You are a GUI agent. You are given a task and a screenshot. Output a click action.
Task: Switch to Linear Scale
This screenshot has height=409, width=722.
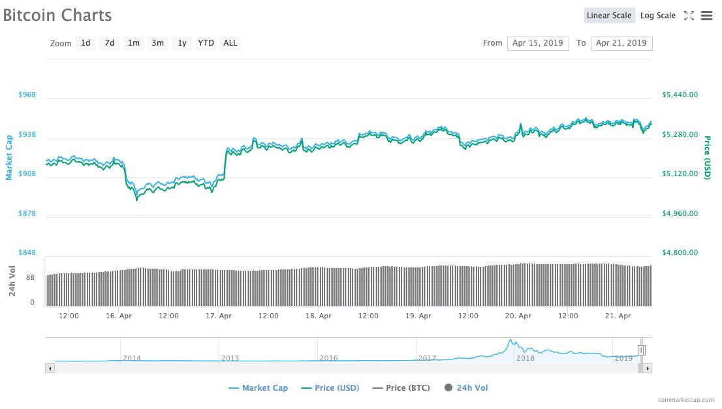point(609,15)
